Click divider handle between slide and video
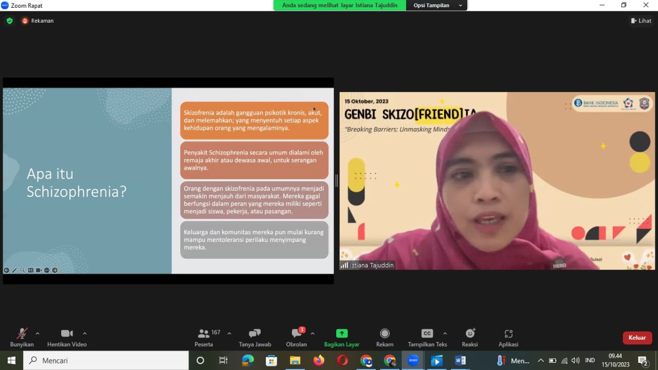The image size is (658, 370). [337, 181]
